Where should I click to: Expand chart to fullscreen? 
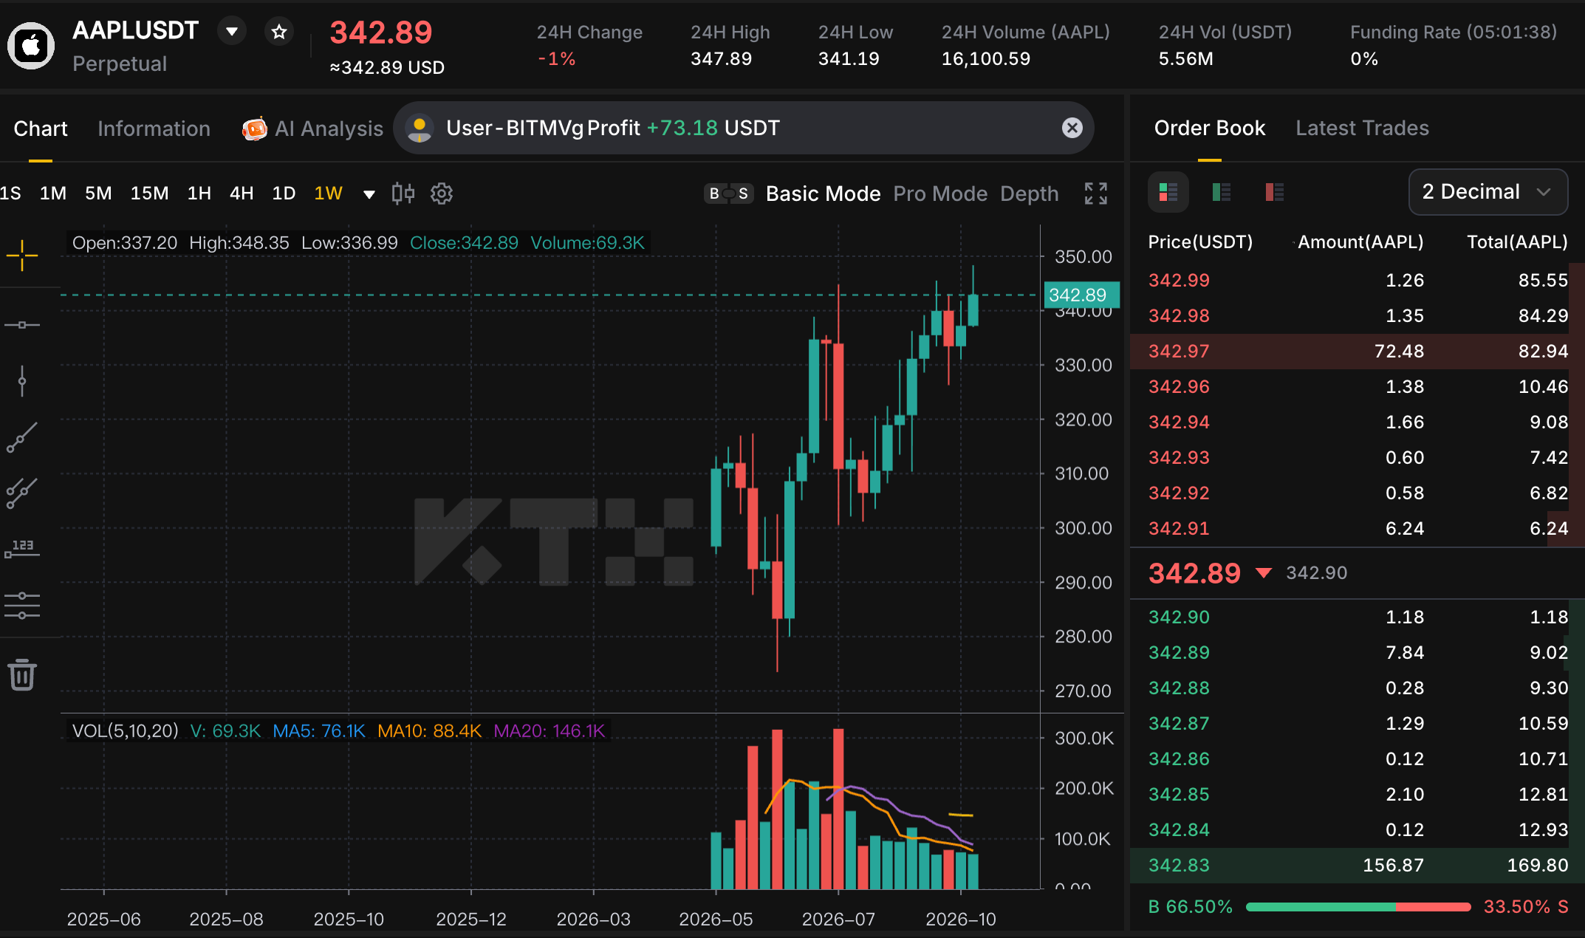point(1096,194)
